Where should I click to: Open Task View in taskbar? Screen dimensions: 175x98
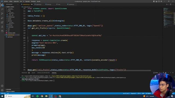coord(33,96)
